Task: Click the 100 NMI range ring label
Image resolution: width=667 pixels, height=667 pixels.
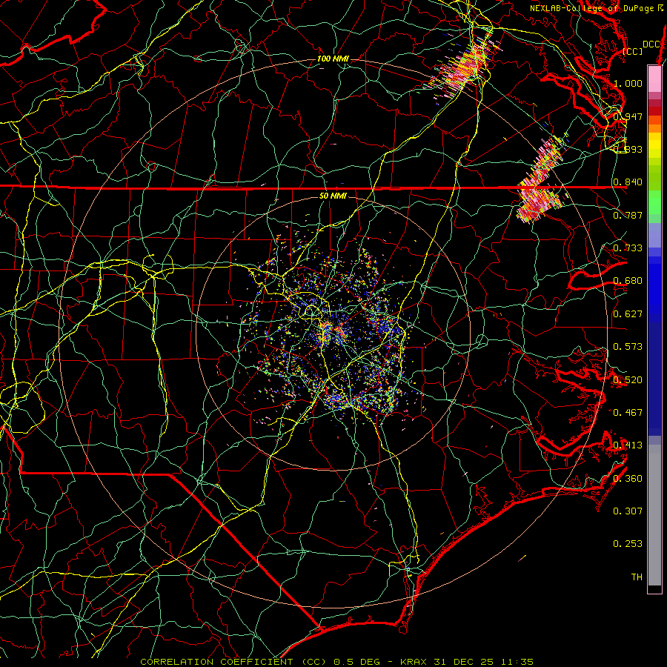Action: point(333,59)
